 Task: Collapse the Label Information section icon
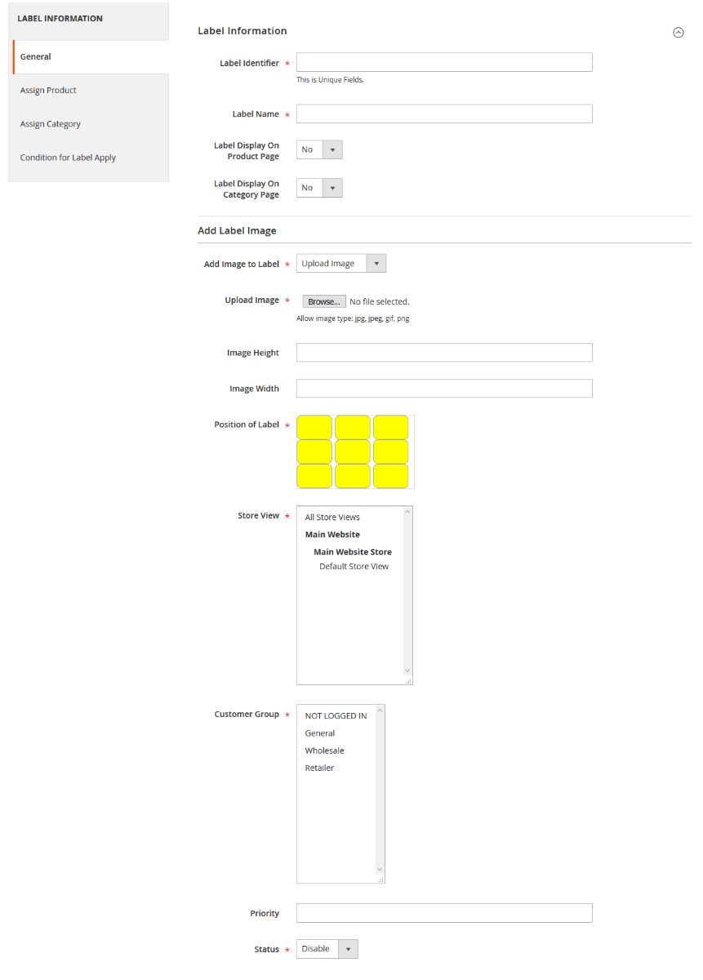(678, 33)
